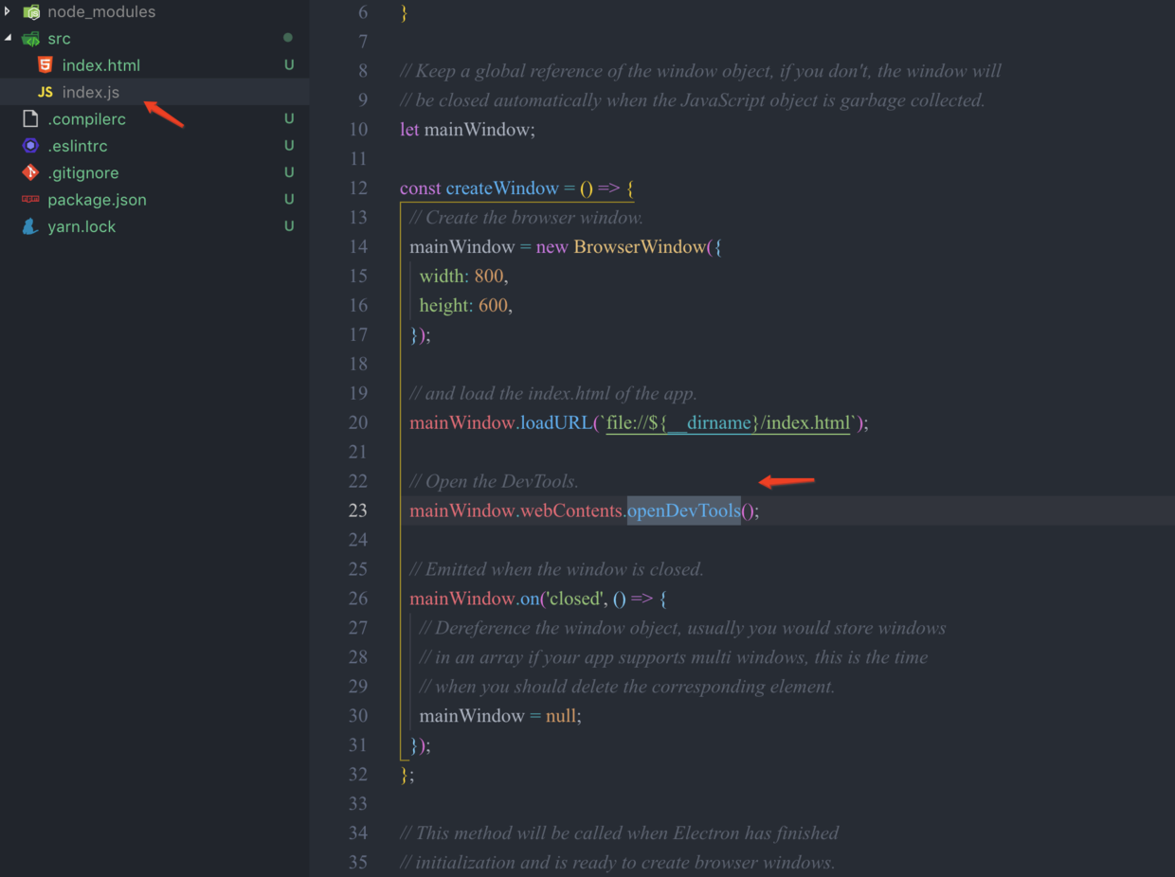Click line number 26 in the gutter
Viewport: 1175px width, 877px height.
coord(357,599)
